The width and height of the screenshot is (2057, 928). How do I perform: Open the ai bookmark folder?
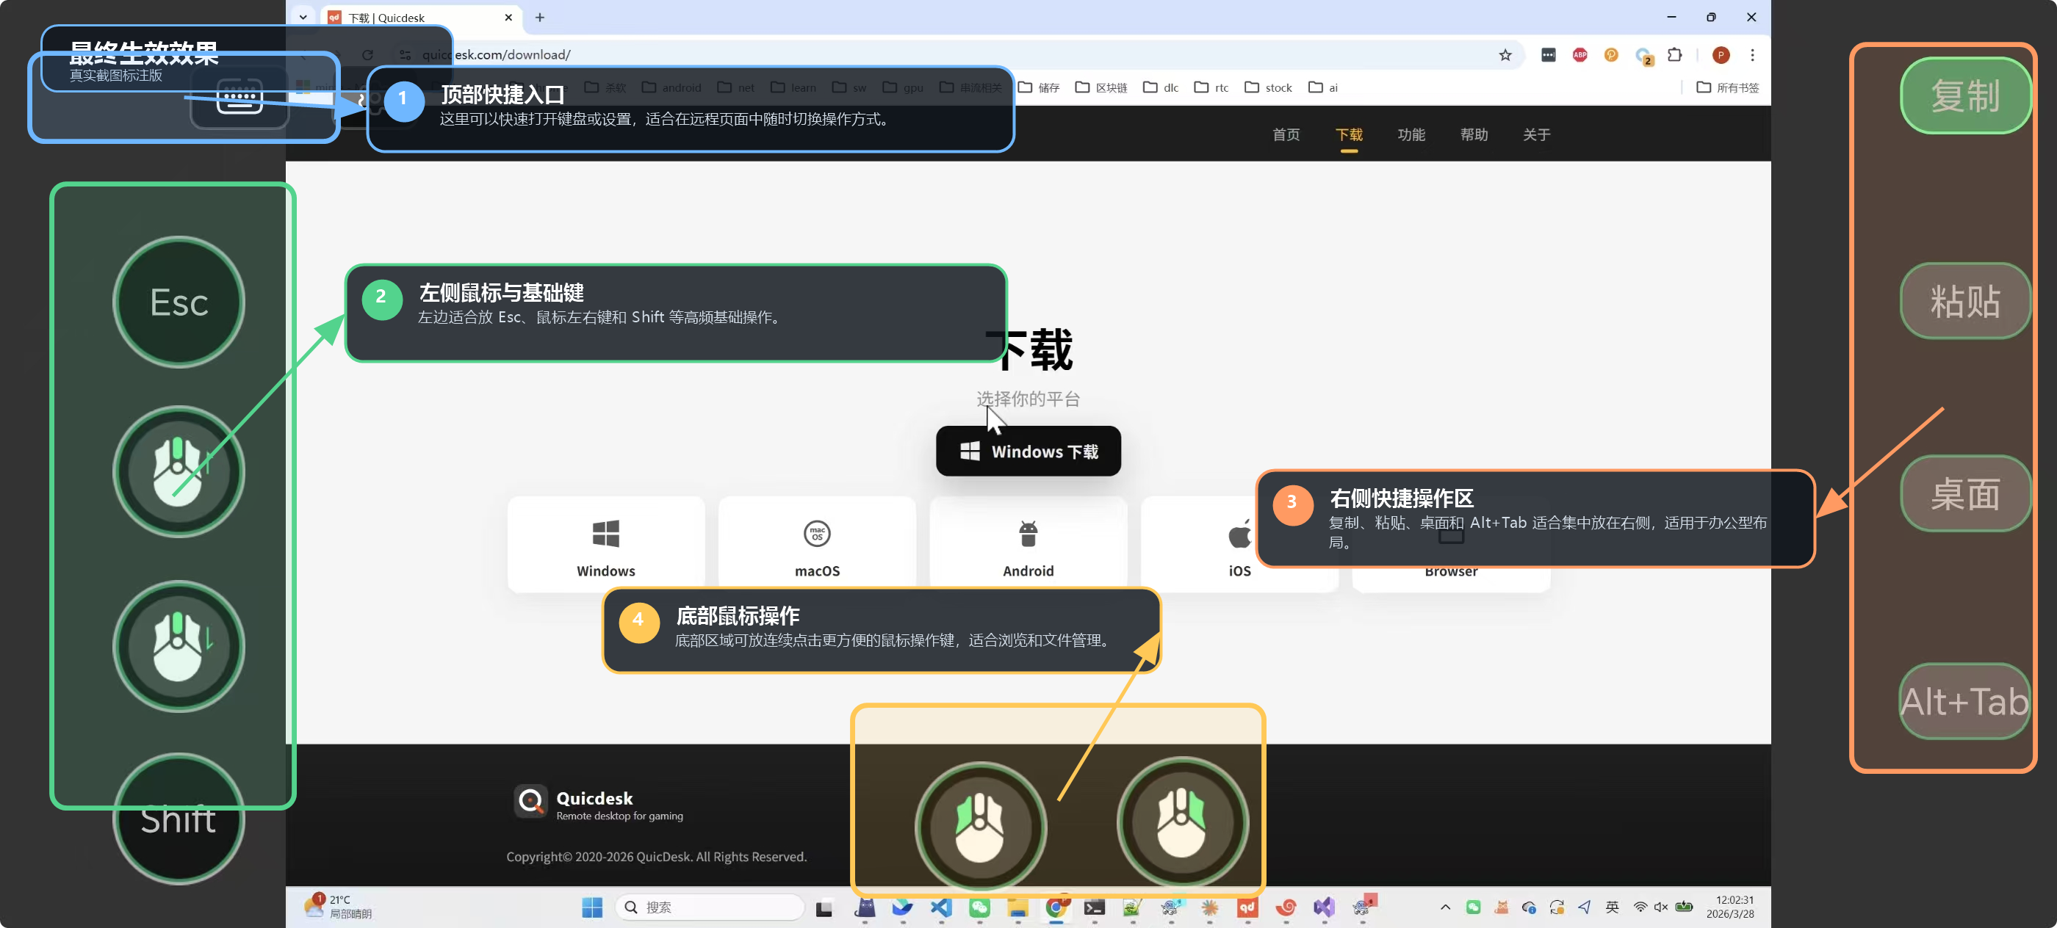1323,87
